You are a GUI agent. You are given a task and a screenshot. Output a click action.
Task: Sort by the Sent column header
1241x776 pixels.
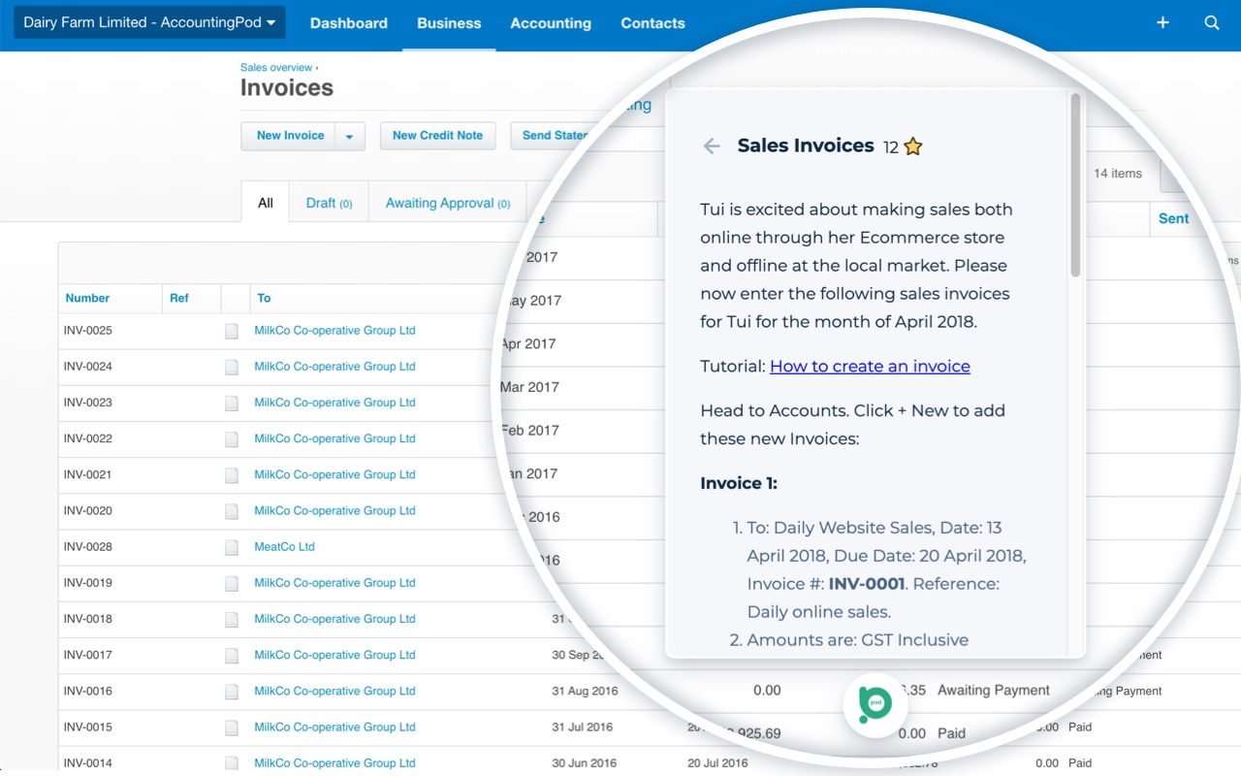point(1173,218)
